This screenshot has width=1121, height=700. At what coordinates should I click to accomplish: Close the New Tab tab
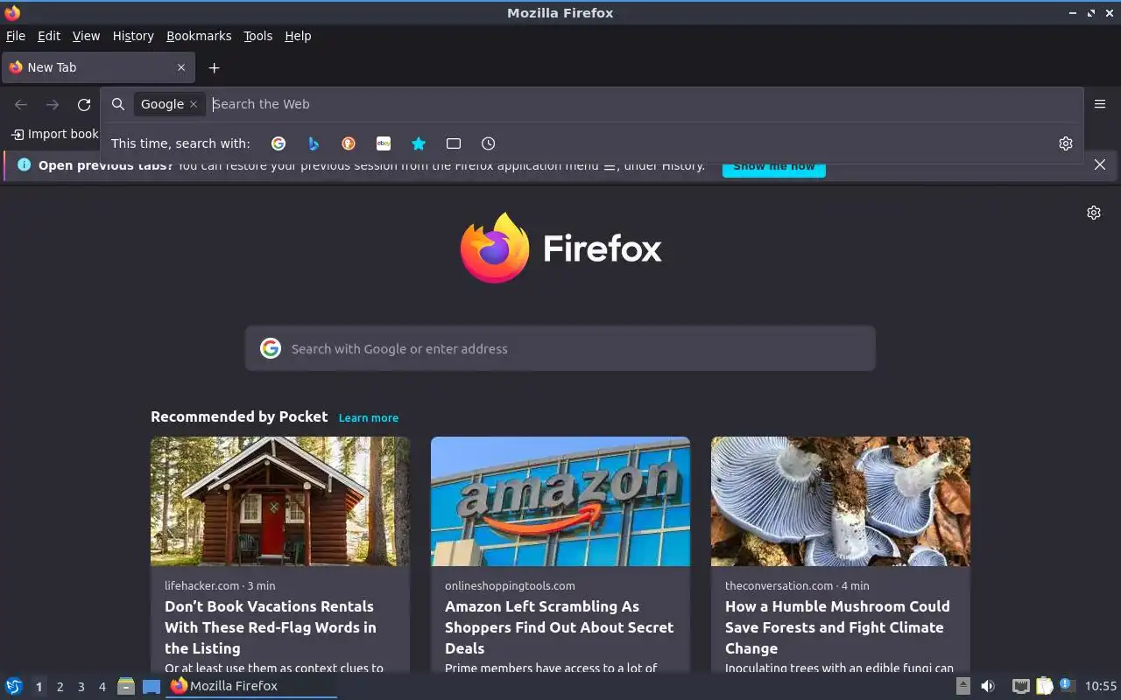pos(181,67)
